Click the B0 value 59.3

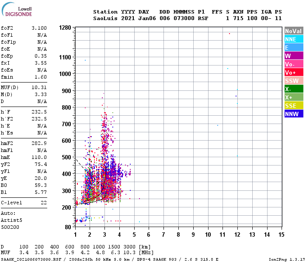click(41, 186)
